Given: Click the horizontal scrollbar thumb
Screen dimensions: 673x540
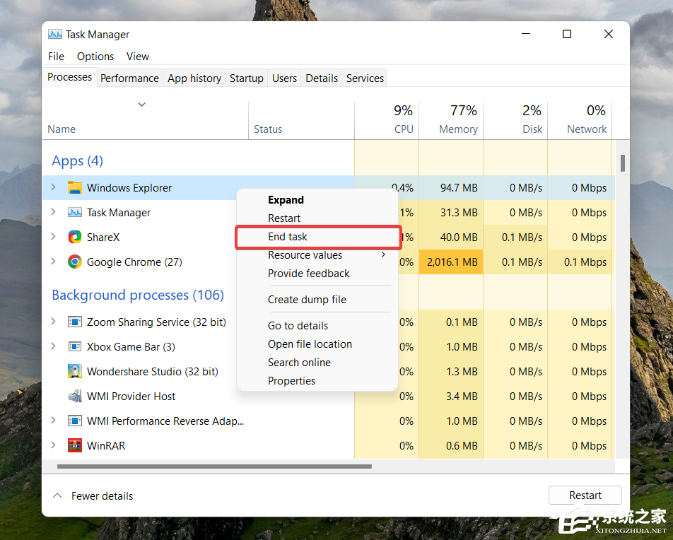Looking at the screenshot, I should (214, 466).
